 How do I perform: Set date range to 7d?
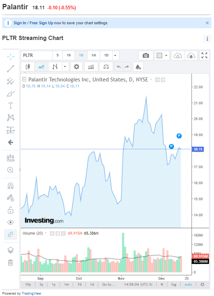point(80,284)
